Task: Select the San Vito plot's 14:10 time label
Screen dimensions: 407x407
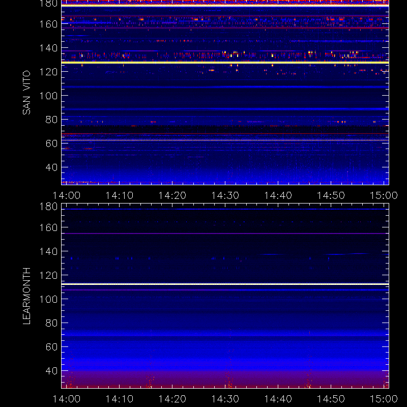Action: (x=120, y=195)
